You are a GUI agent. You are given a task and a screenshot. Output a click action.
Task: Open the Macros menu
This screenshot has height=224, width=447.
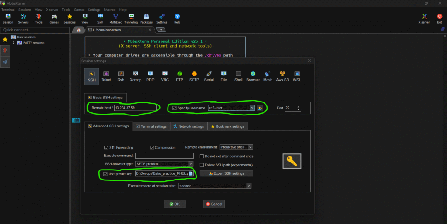[x=110, y=10]
